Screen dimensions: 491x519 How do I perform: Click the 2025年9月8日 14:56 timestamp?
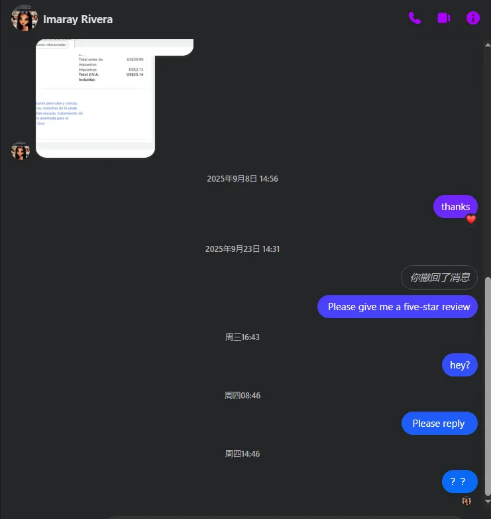(243, 179)
